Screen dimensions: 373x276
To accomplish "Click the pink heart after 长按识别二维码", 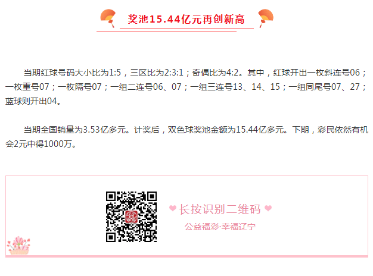I will 268,208.
